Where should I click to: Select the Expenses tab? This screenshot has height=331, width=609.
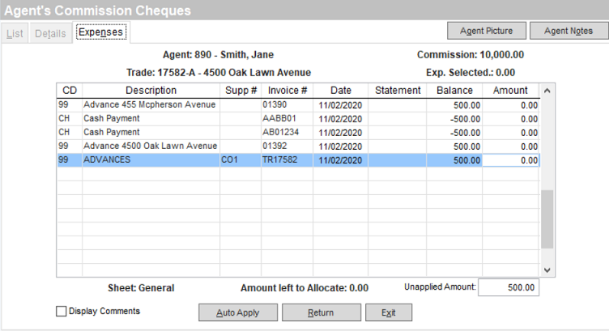click(x=101, y=32)
